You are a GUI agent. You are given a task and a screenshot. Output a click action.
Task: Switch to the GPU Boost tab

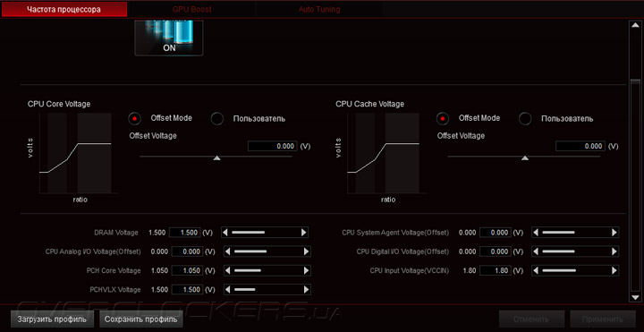coord(191,10)
